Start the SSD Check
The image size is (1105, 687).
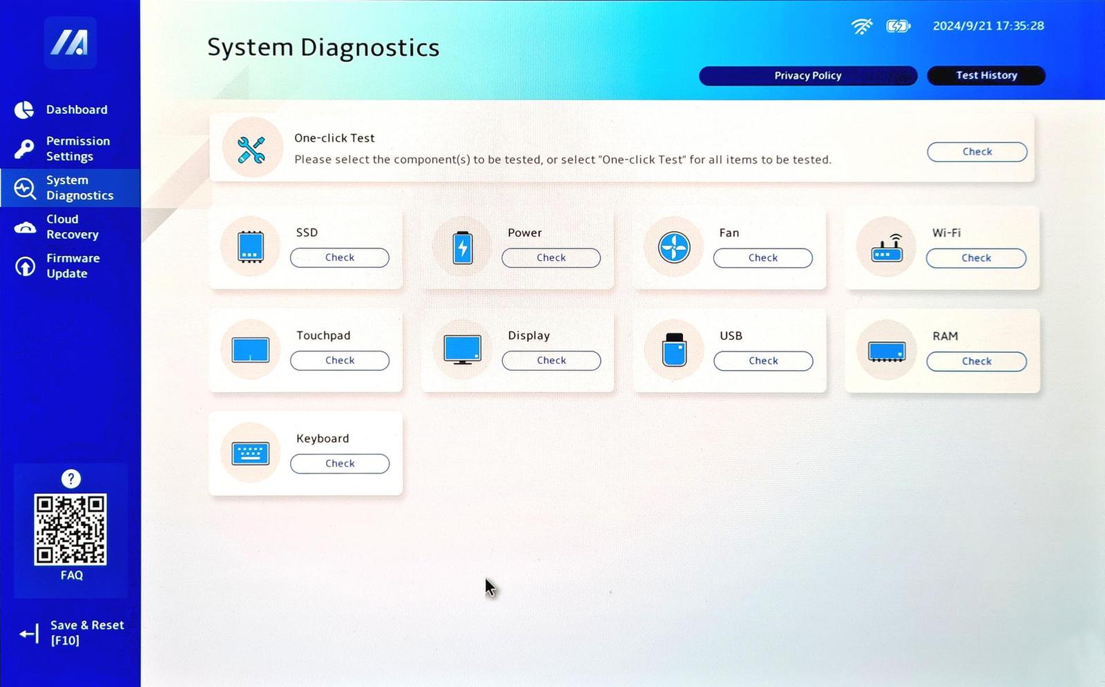[x=340, y=258]
